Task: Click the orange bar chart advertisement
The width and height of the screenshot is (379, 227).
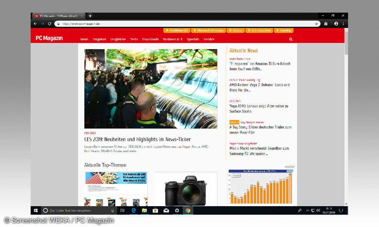Action: pos(261,187)
